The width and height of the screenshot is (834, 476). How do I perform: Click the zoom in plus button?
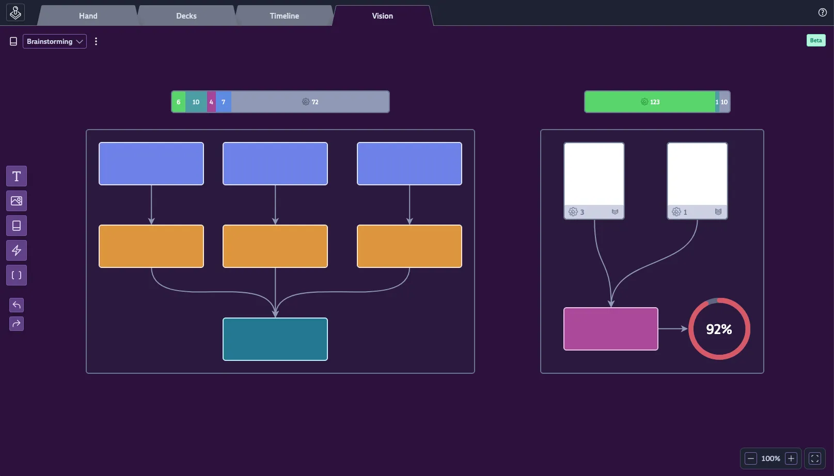click(791, 458)
